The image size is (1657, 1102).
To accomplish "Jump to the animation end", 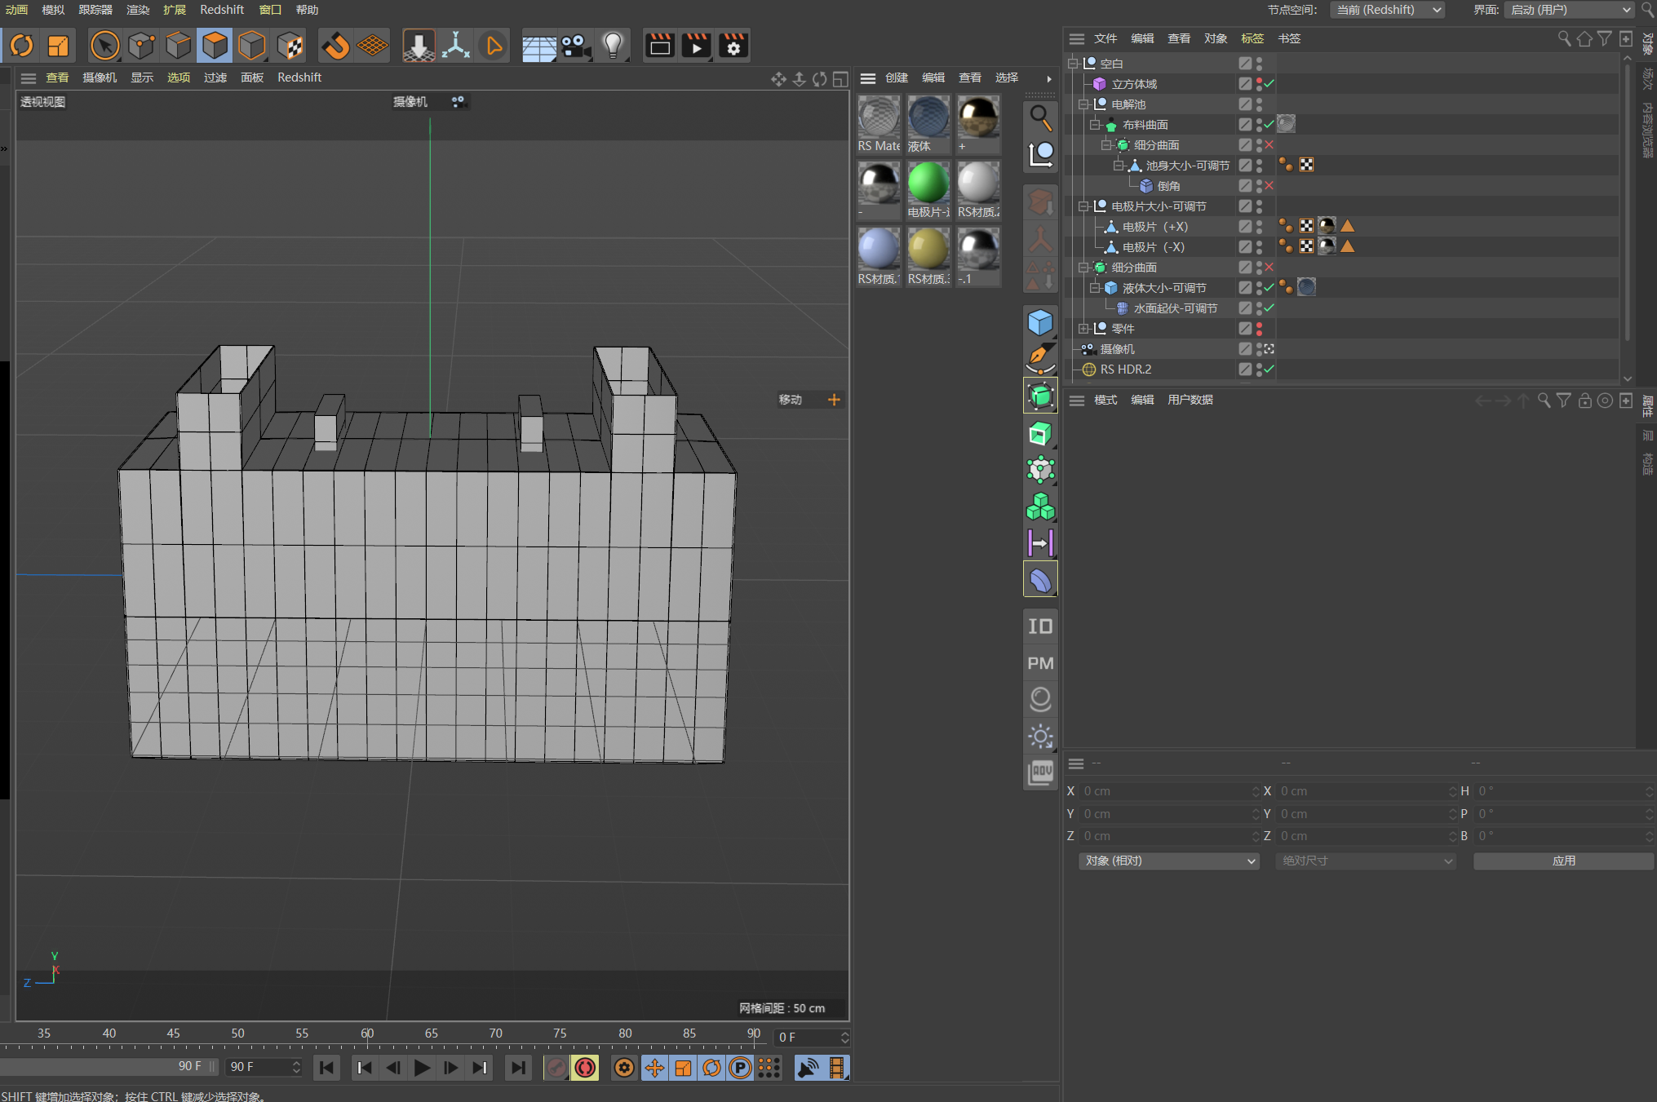I will pos(517,1068).
